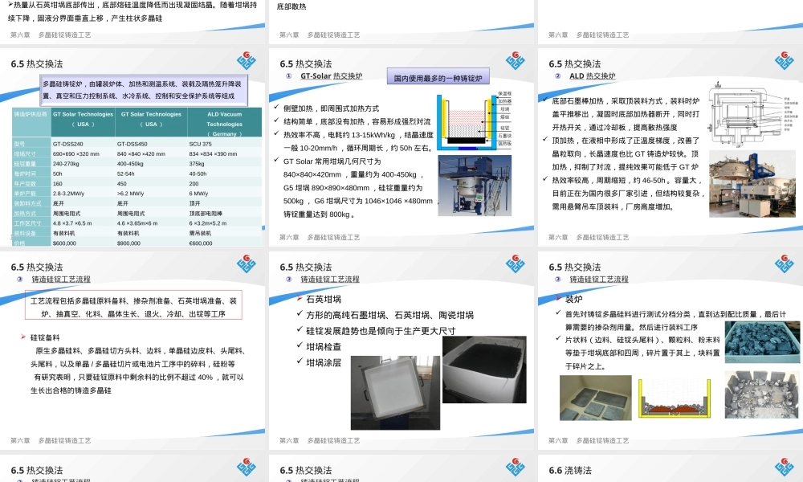This screenshot has width=803, height=482.
Task: Click the logo on the 石英坩埚 slide
Action: tap(516, 263)
